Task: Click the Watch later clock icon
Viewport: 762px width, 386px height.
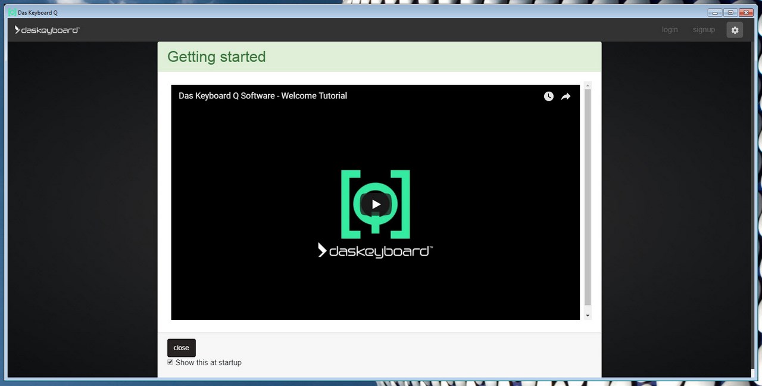Action: pos(549,96)
